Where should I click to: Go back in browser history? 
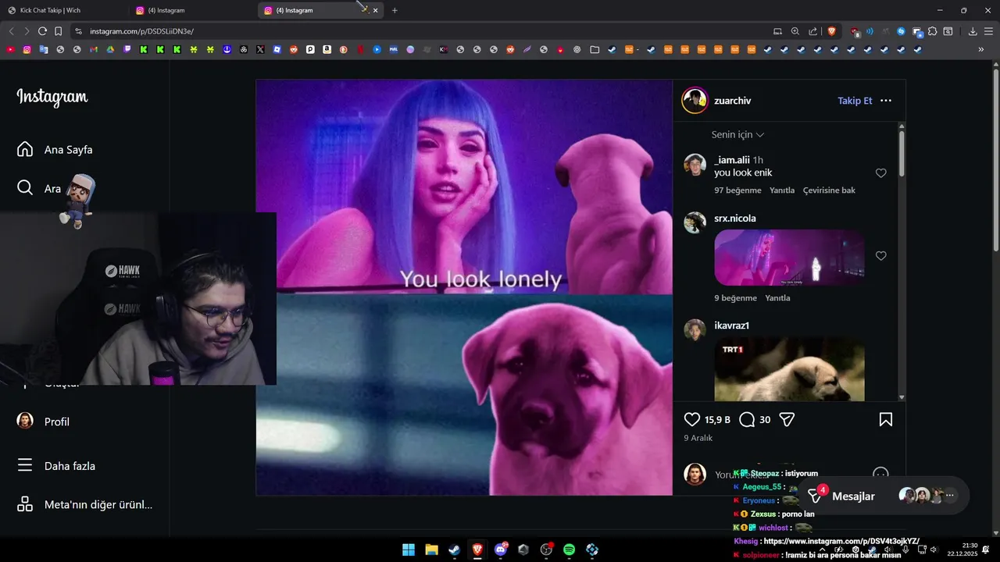pyautogui.click(x=11, y=31)
